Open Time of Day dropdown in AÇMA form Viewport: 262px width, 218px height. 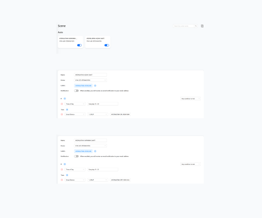coord(75,104)
